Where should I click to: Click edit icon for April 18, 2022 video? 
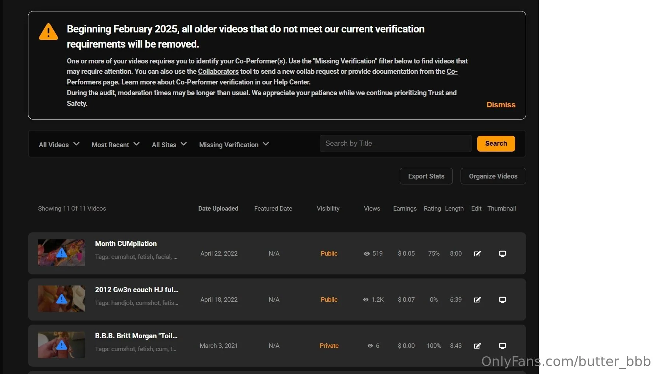pyautogui.click(x=477, y=300)
